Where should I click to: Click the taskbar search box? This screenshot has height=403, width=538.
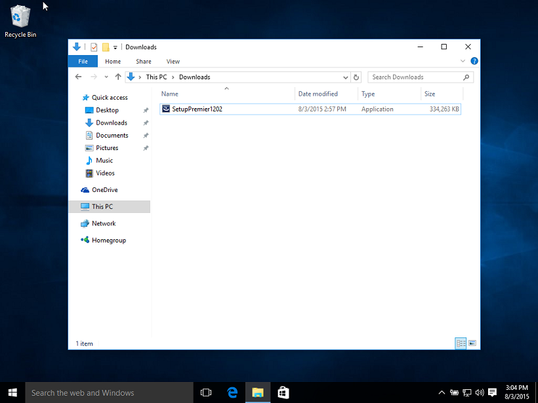109,393
